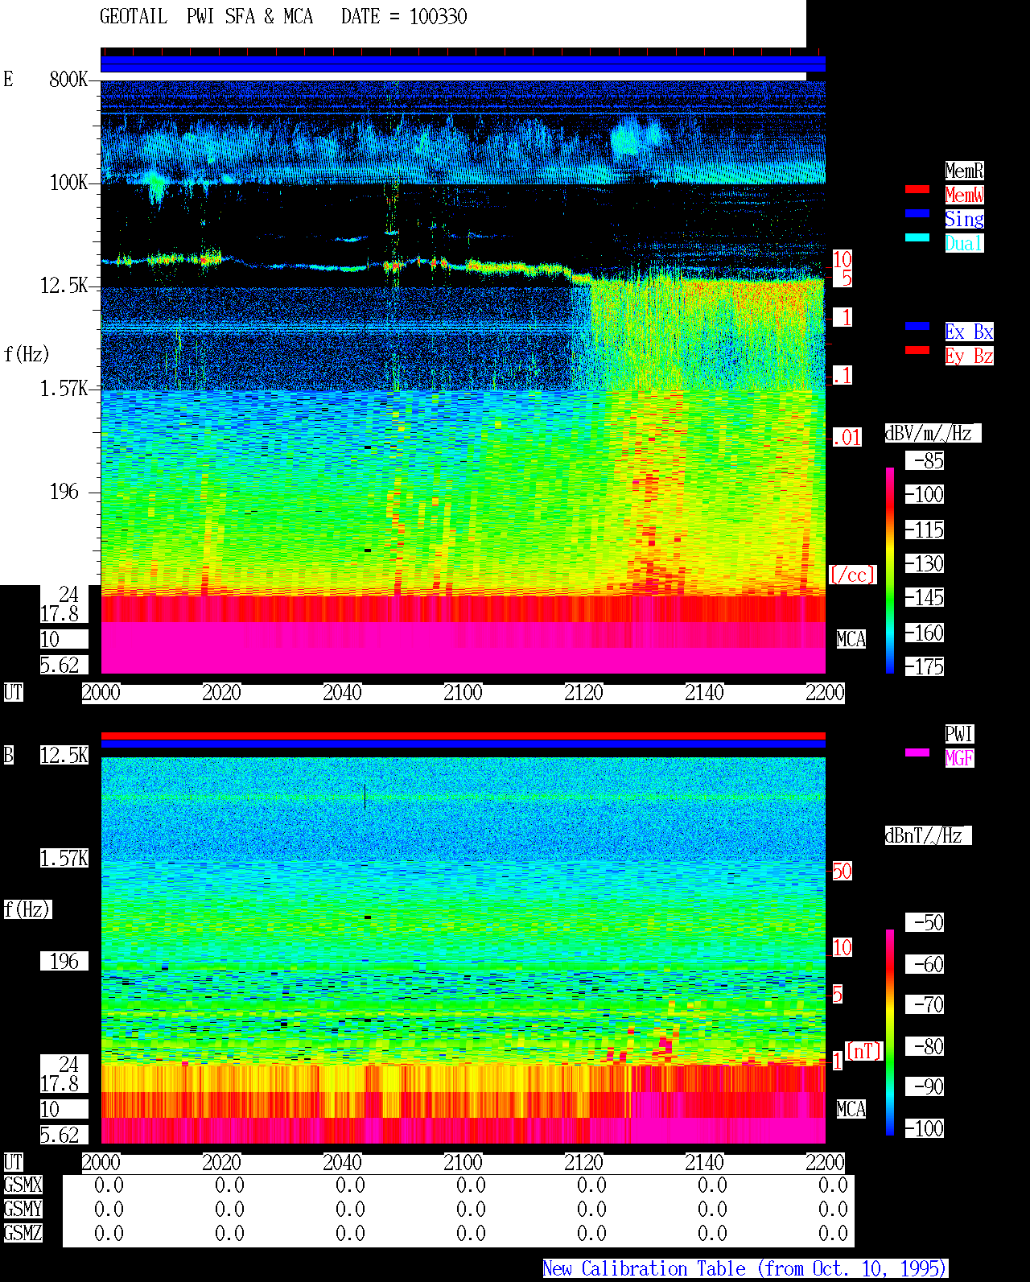Click the '800K' frequency axis label
The width and height of the screenshot is (1030, 1282).
[68, 79]
